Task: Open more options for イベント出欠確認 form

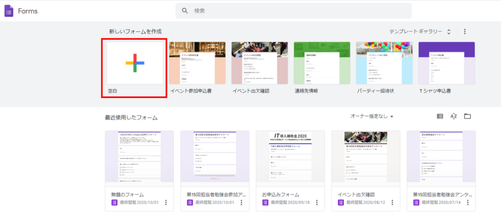Action: coord(392,202)
